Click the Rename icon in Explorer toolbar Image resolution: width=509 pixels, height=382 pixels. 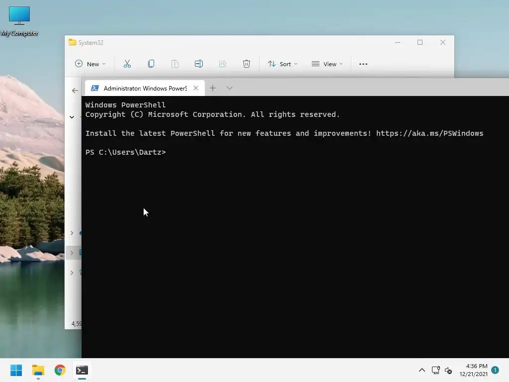click(199, 64)
